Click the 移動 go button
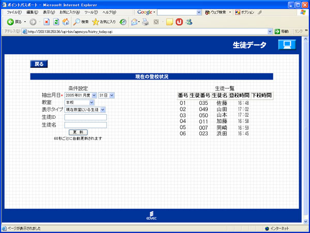This screenshot has height=233, width=310. pos(282,31)
